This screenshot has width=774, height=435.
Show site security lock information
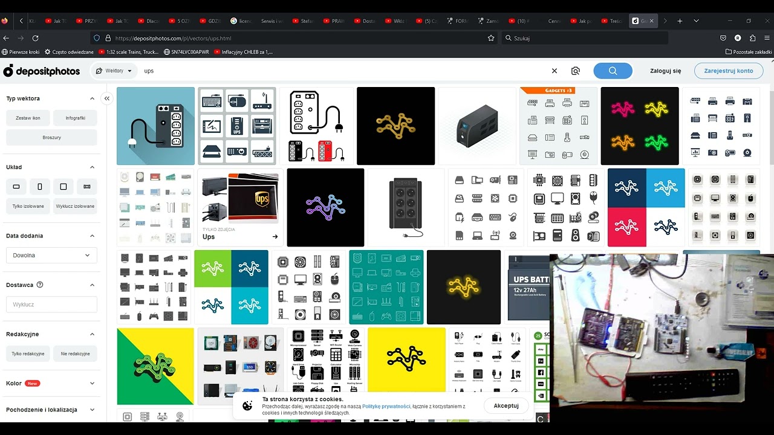coord(108,38)
